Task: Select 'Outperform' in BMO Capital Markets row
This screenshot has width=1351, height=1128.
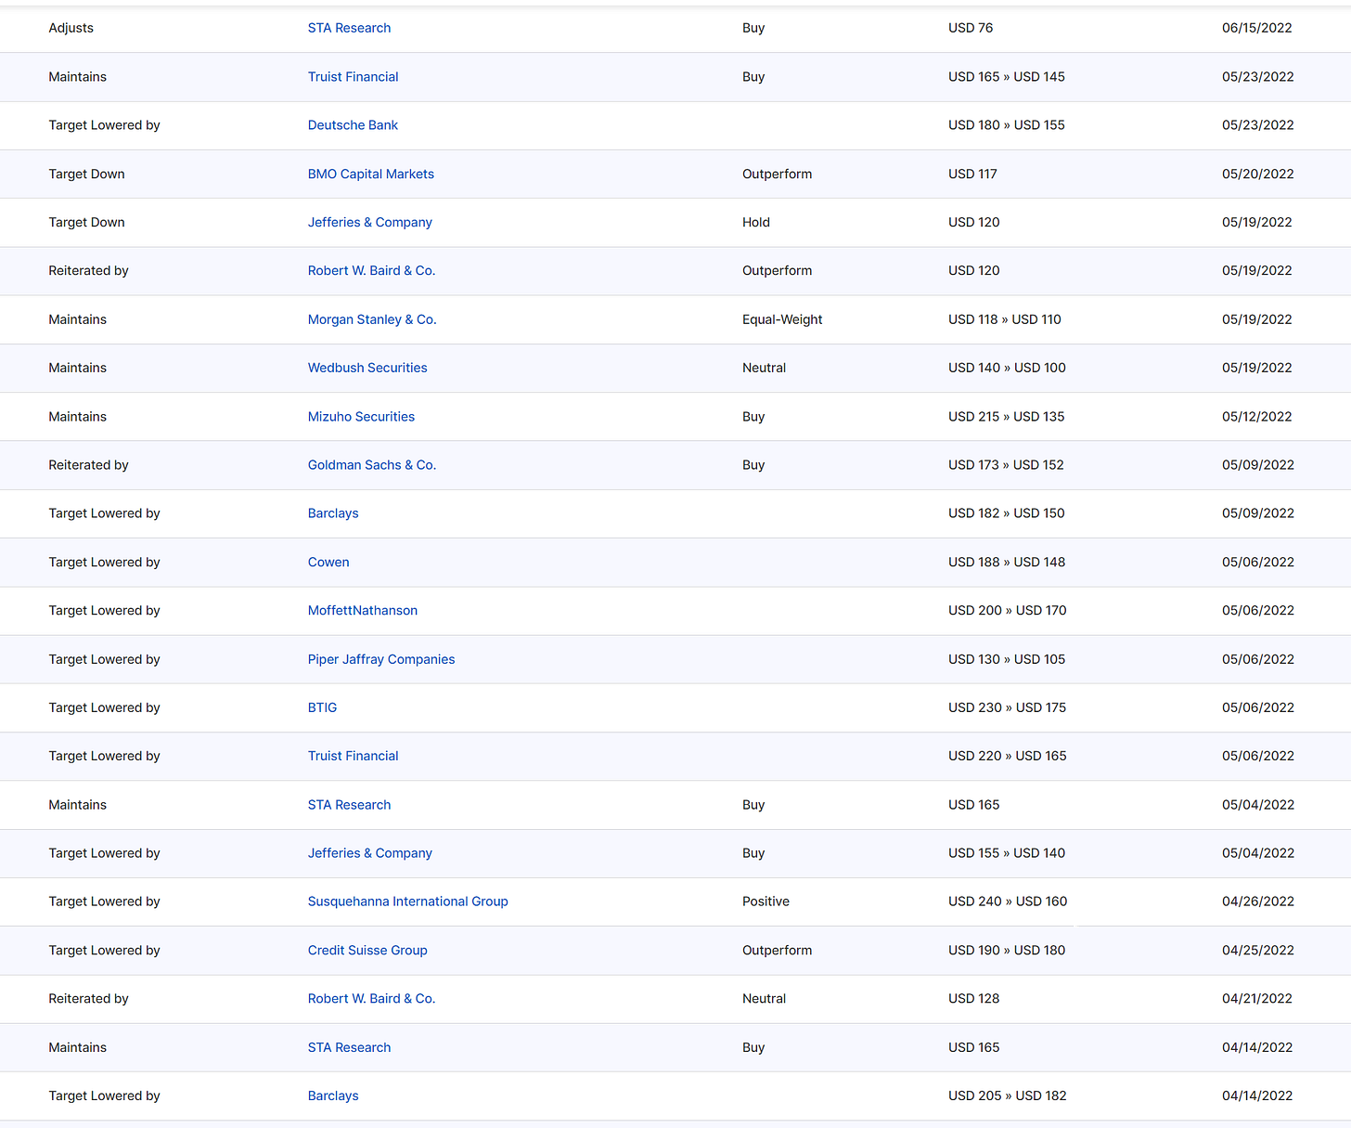Action: [777, 174]
